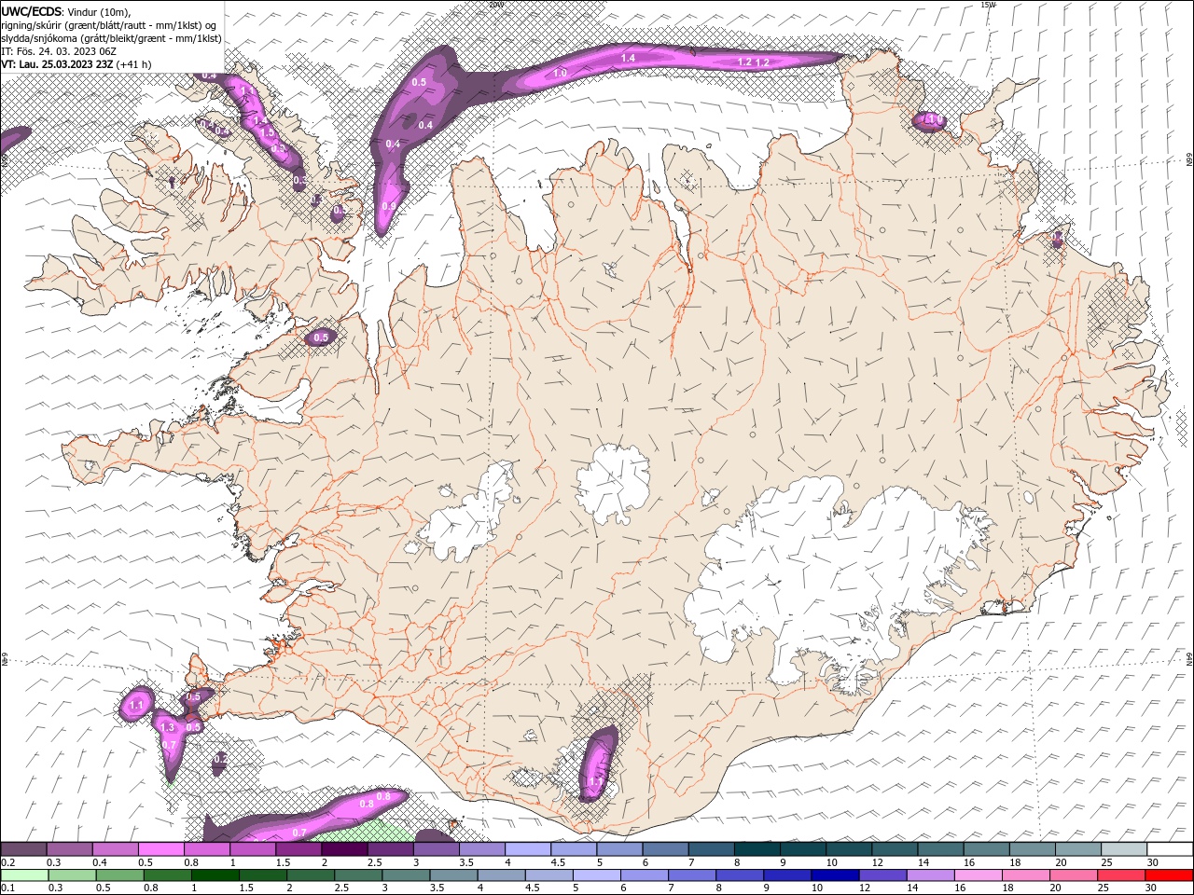1194x895 pixels.
Task: Select the white snow swatch after 30
Action: [1170, 849]
